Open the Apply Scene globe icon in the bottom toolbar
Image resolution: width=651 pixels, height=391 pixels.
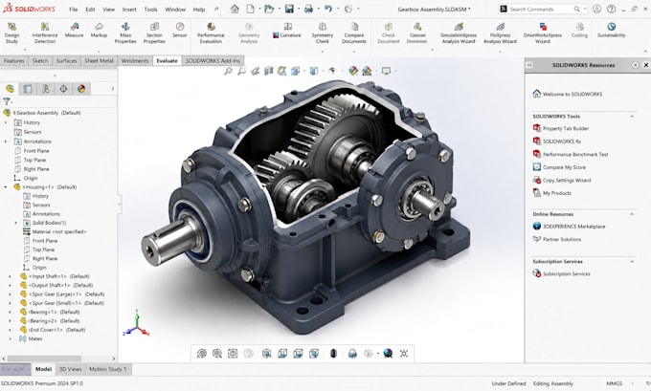click(x=388, y=354)
